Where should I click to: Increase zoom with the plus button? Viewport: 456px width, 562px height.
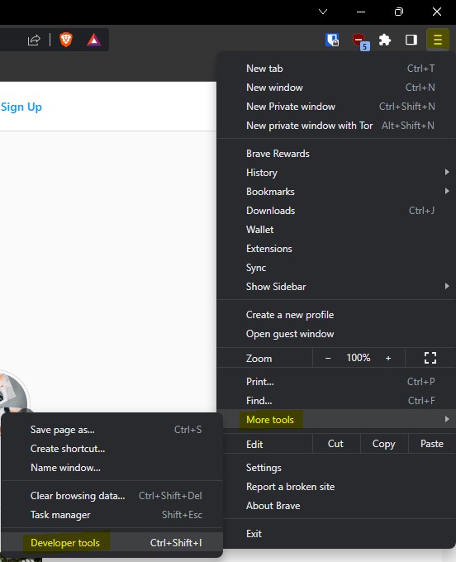(388, 358)
